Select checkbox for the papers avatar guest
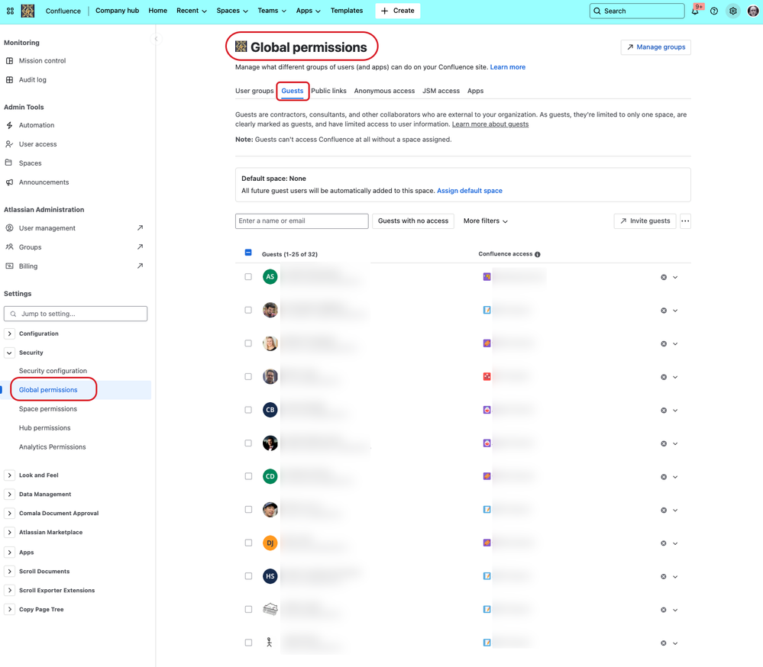Screen dimensions: 763x667 (x=248, y=609)
